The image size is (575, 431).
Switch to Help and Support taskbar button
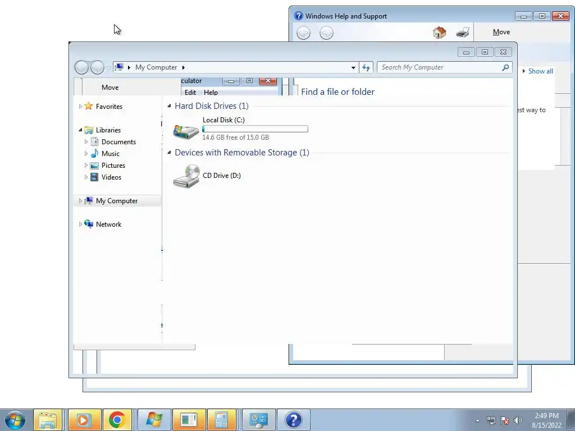point(293,420)
